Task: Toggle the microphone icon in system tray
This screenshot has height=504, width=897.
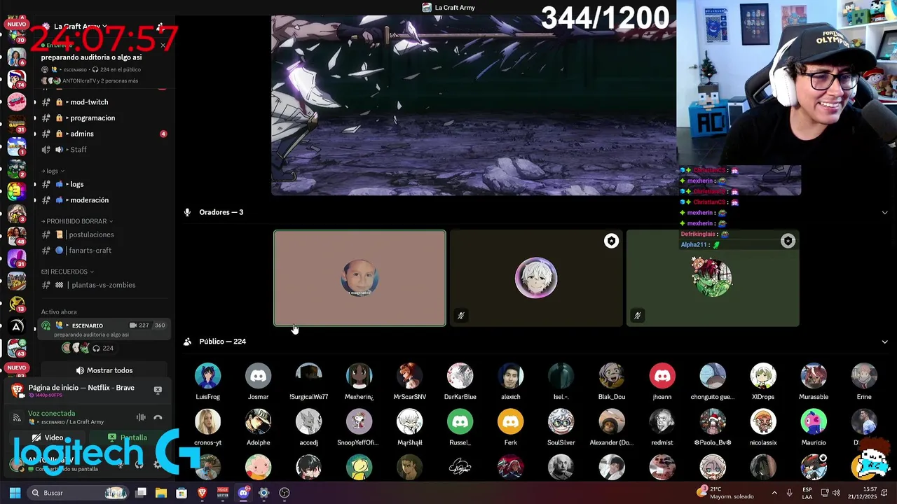Action: coord(789,493)
